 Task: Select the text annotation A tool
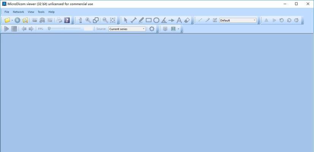click(179, 20)
